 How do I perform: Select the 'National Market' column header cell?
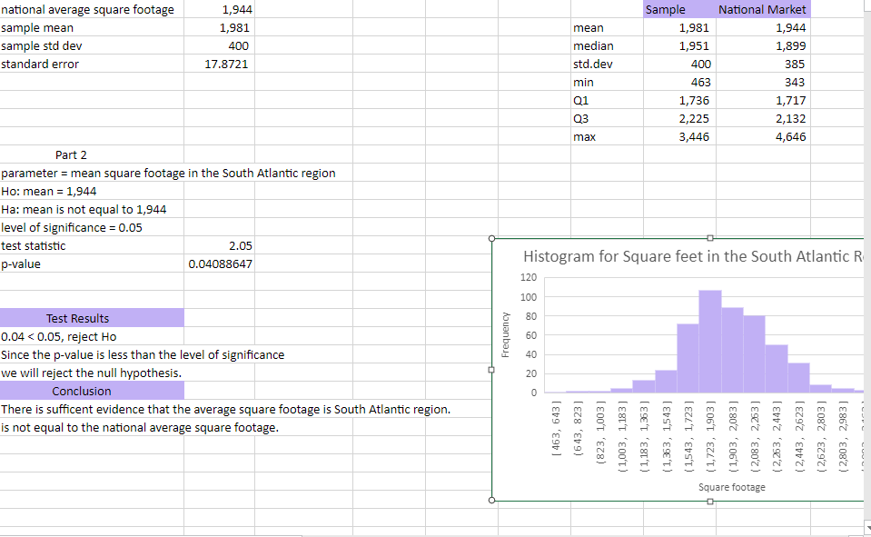(763, 9)
